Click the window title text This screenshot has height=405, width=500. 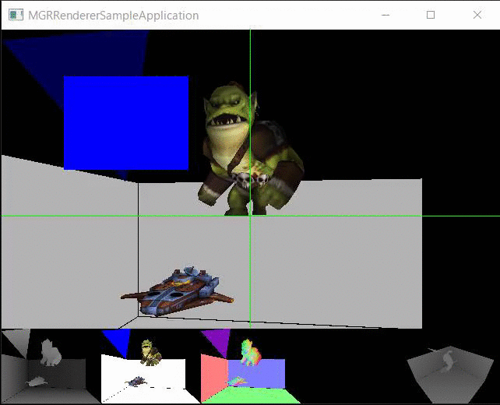(114, 16)
